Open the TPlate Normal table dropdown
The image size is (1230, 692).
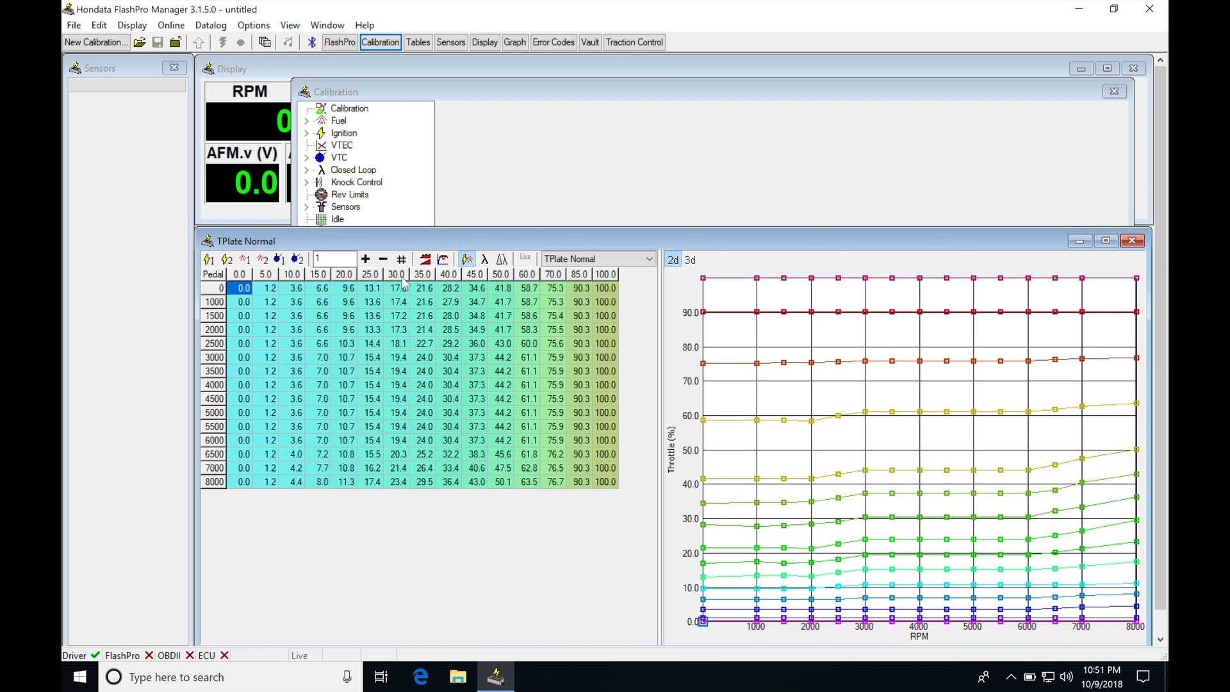650,259
